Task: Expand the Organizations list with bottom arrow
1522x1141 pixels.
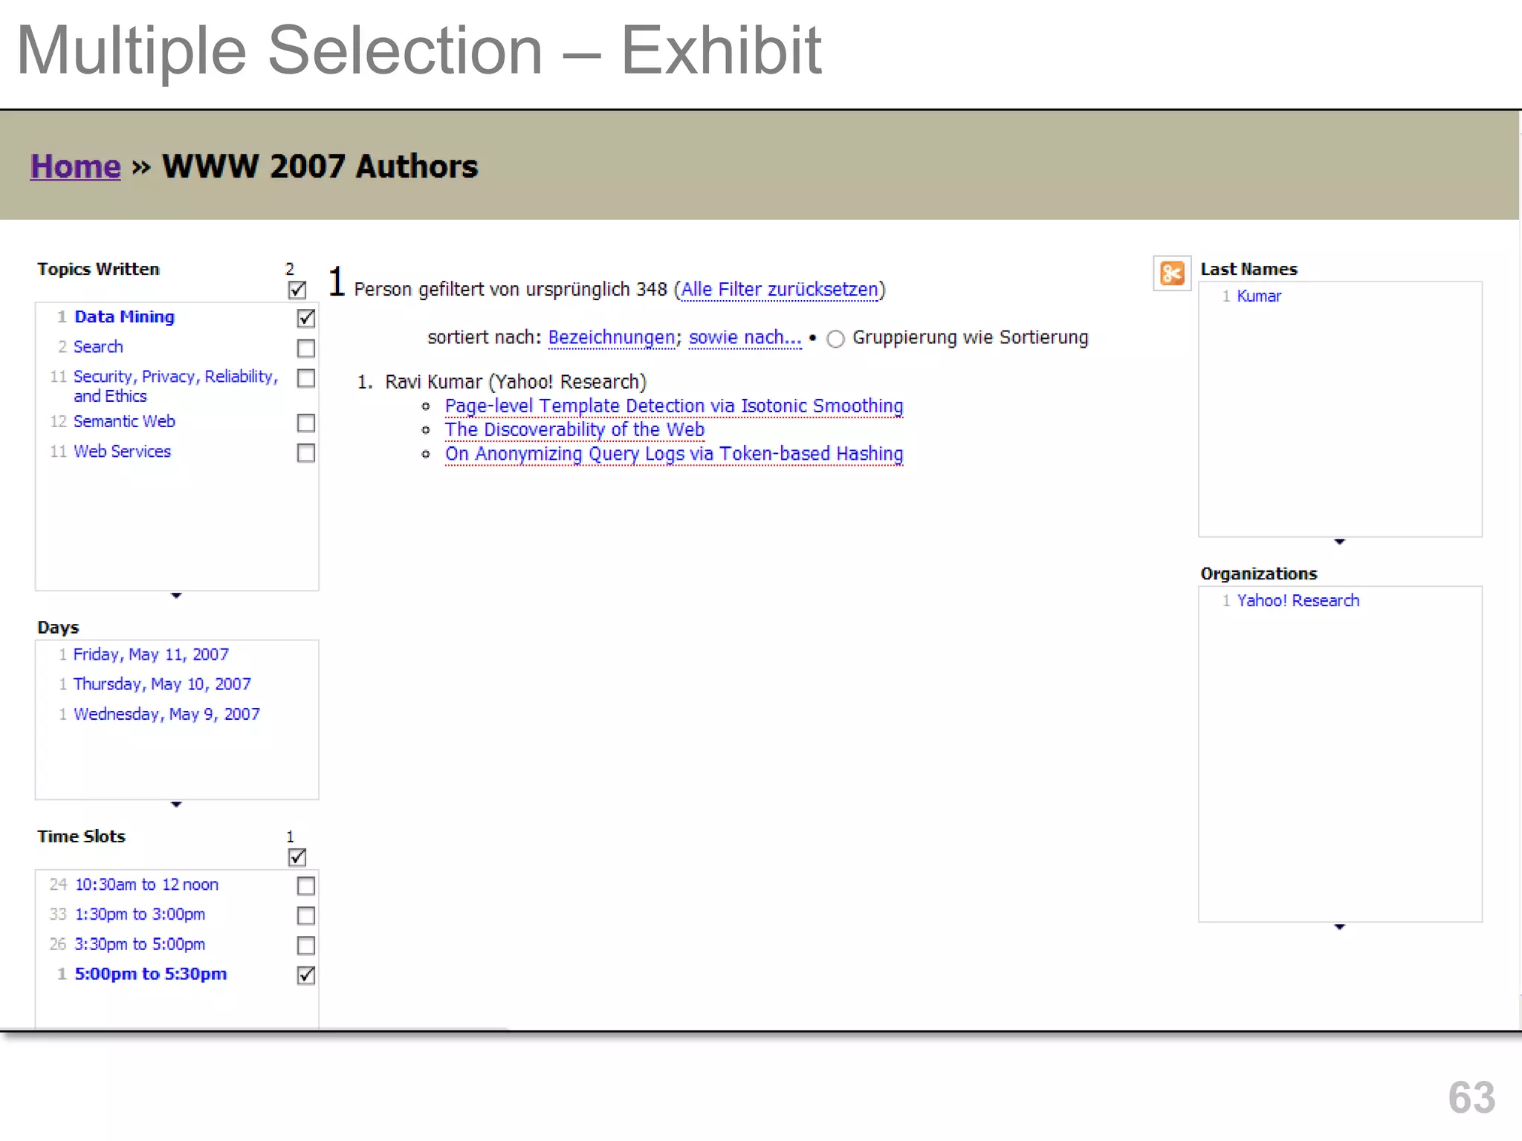Action: coord(1339,927)
